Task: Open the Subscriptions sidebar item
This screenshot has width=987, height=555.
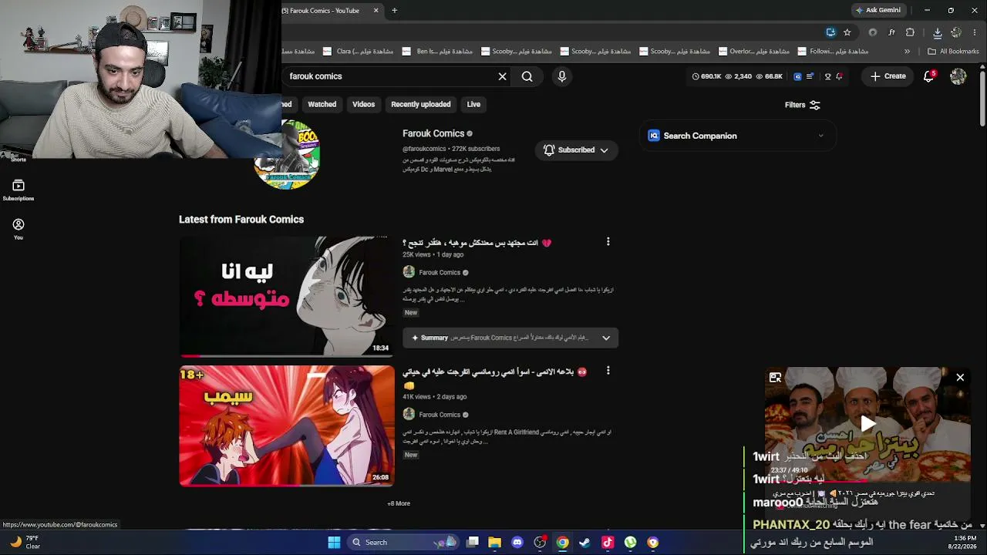Action: click(x=19, y=190)
